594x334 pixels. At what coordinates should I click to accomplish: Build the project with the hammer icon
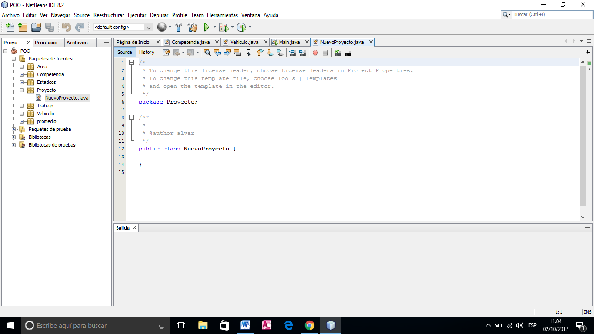(x=178, y=27)
